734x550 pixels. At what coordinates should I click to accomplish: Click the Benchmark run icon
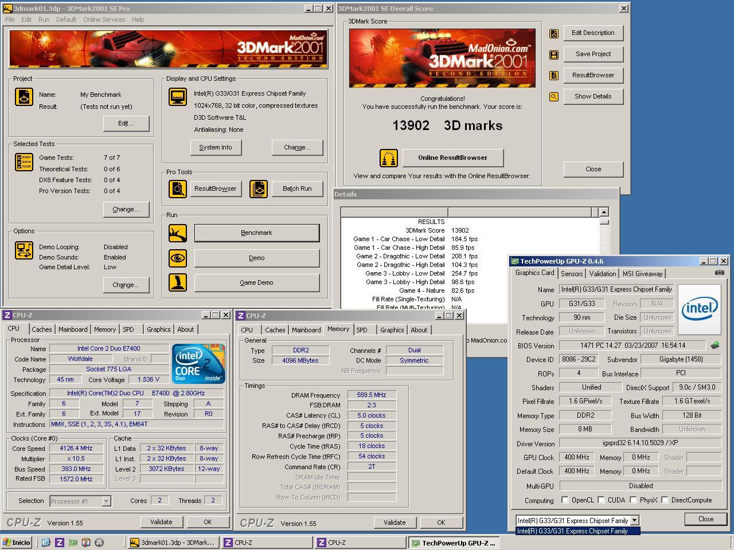178,233
